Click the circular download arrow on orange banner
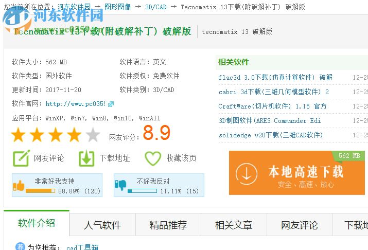 coord(247,174)
